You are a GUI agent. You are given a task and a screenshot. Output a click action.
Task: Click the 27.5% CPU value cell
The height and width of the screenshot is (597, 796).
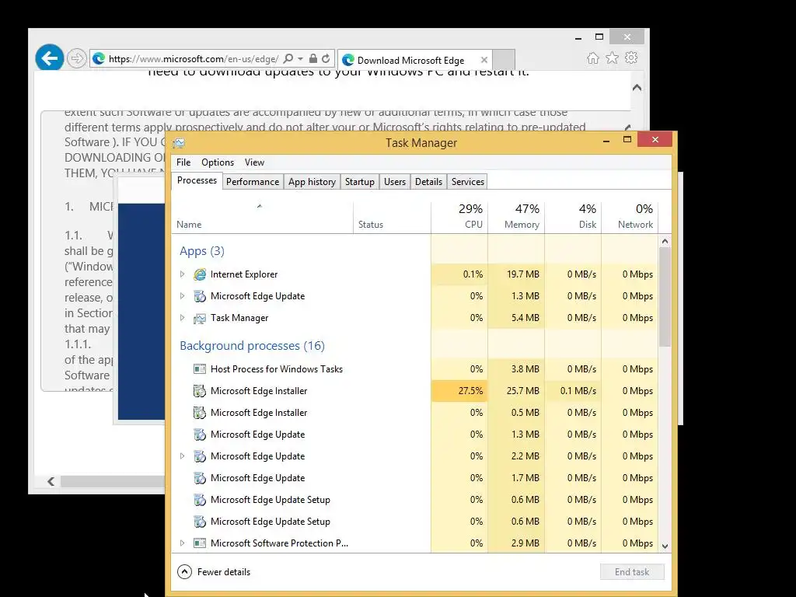click(x=459, y=391)
